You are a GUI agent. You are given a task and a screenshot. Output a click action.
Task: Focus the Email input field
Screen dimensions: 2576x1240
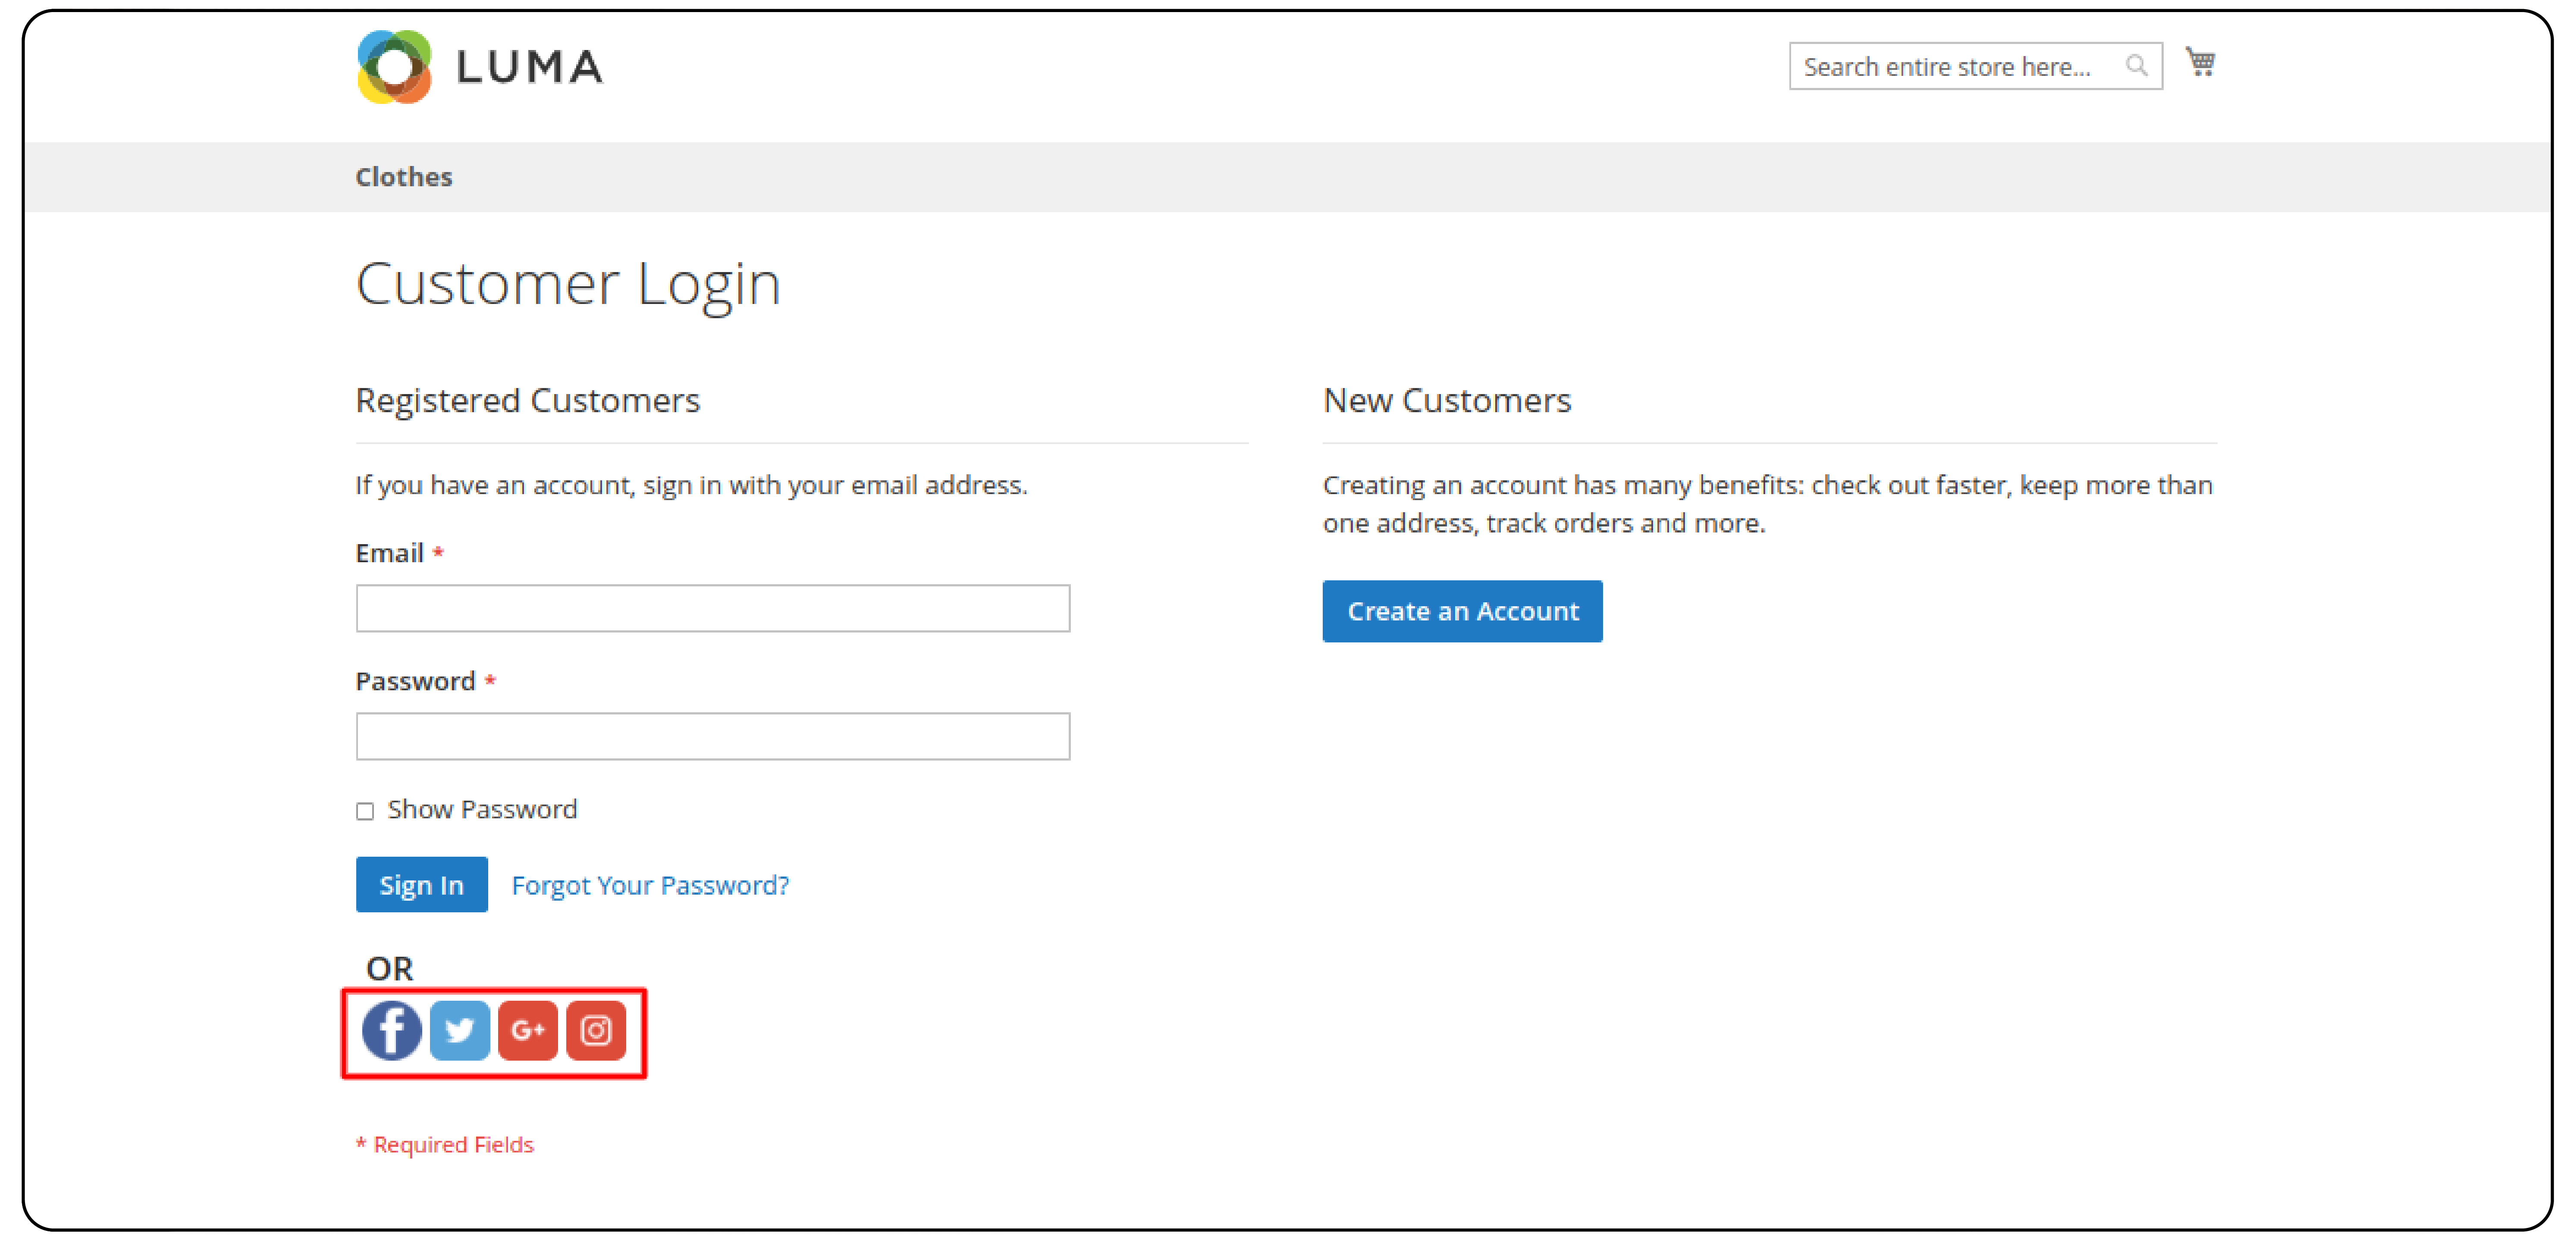(x=713, y=608)
